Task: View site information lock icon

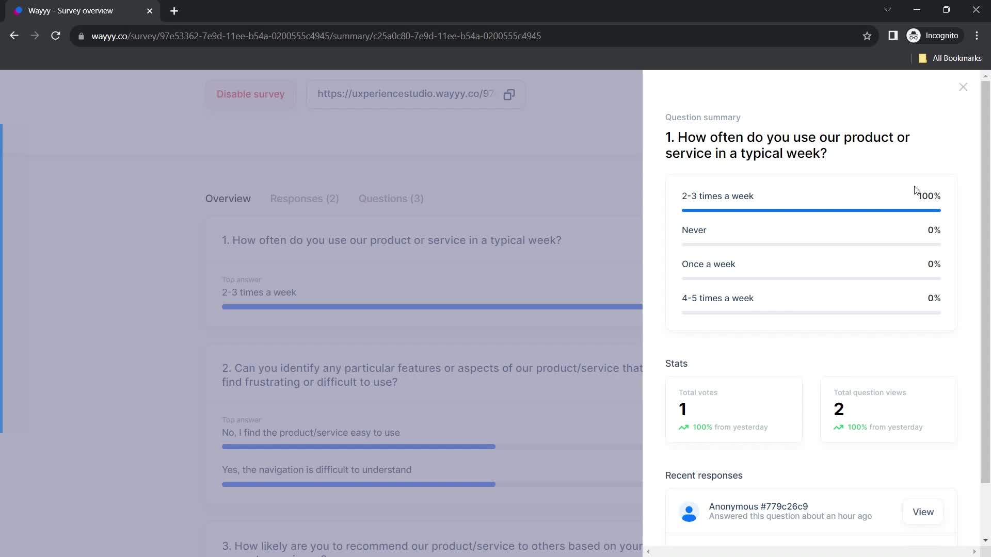Action: 81,36
